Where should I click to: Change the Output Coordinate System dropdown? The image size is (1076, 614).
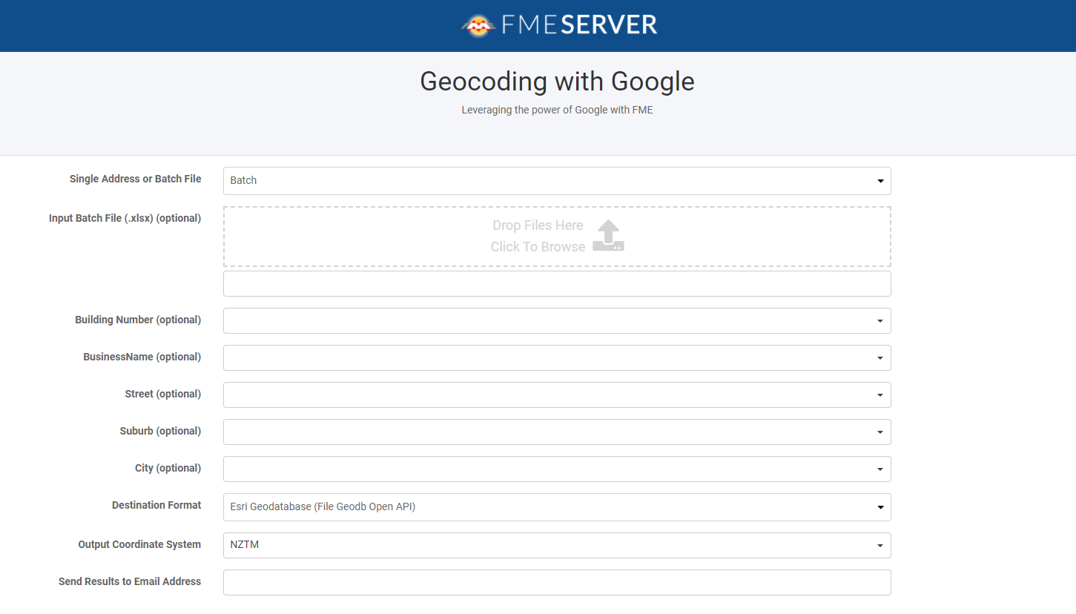[557, 545]
